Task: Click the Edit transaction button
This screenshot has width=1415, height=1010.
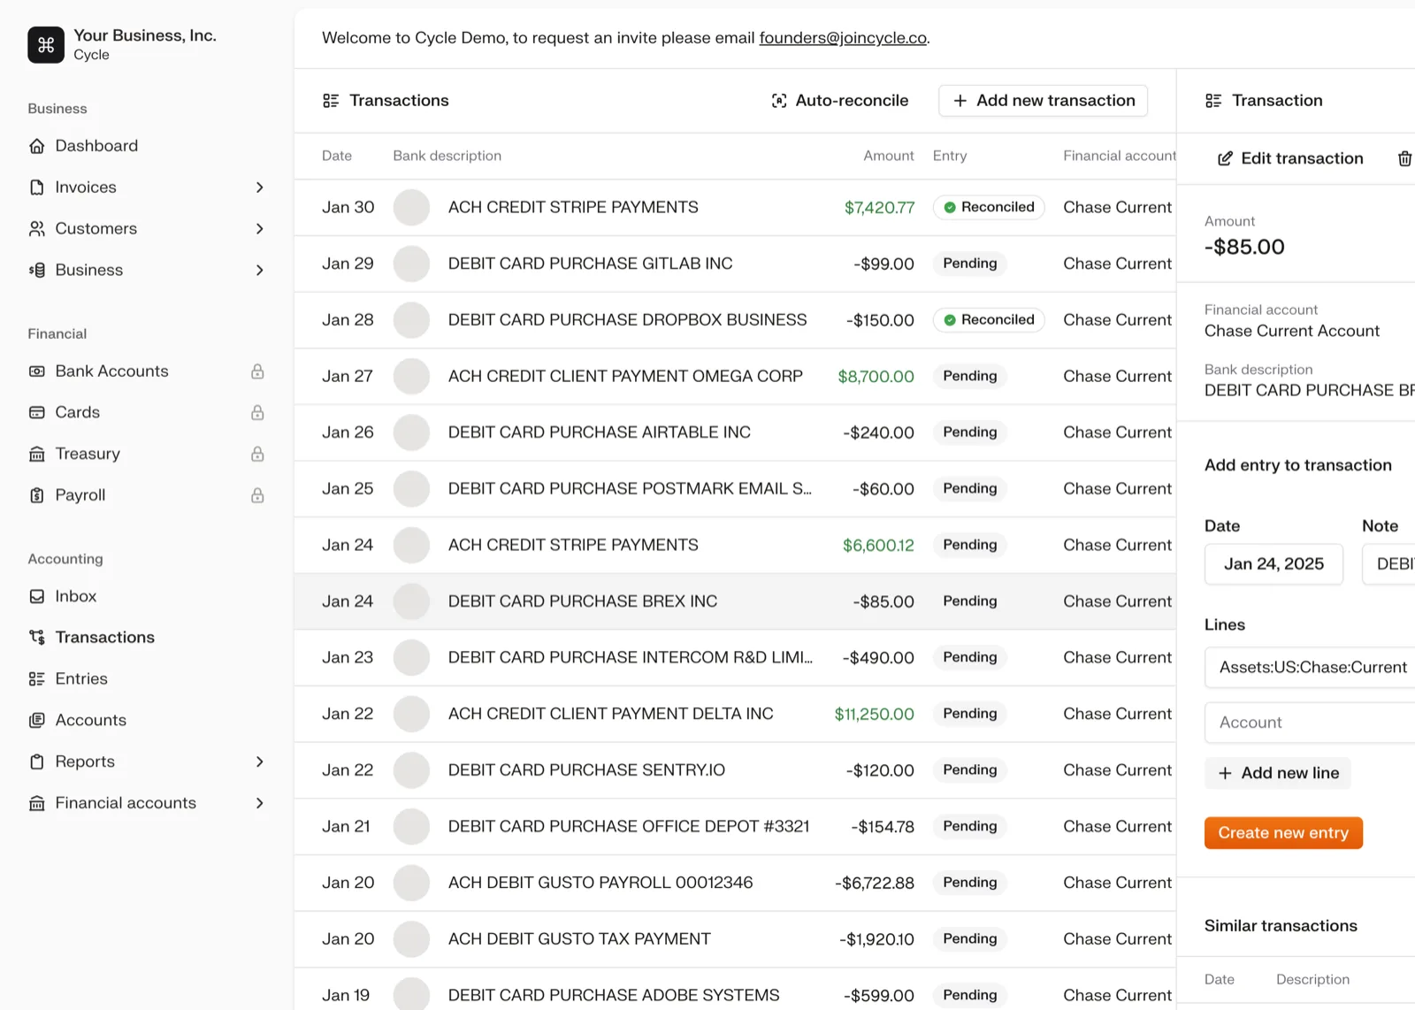Action: (x=1290, y=159)
